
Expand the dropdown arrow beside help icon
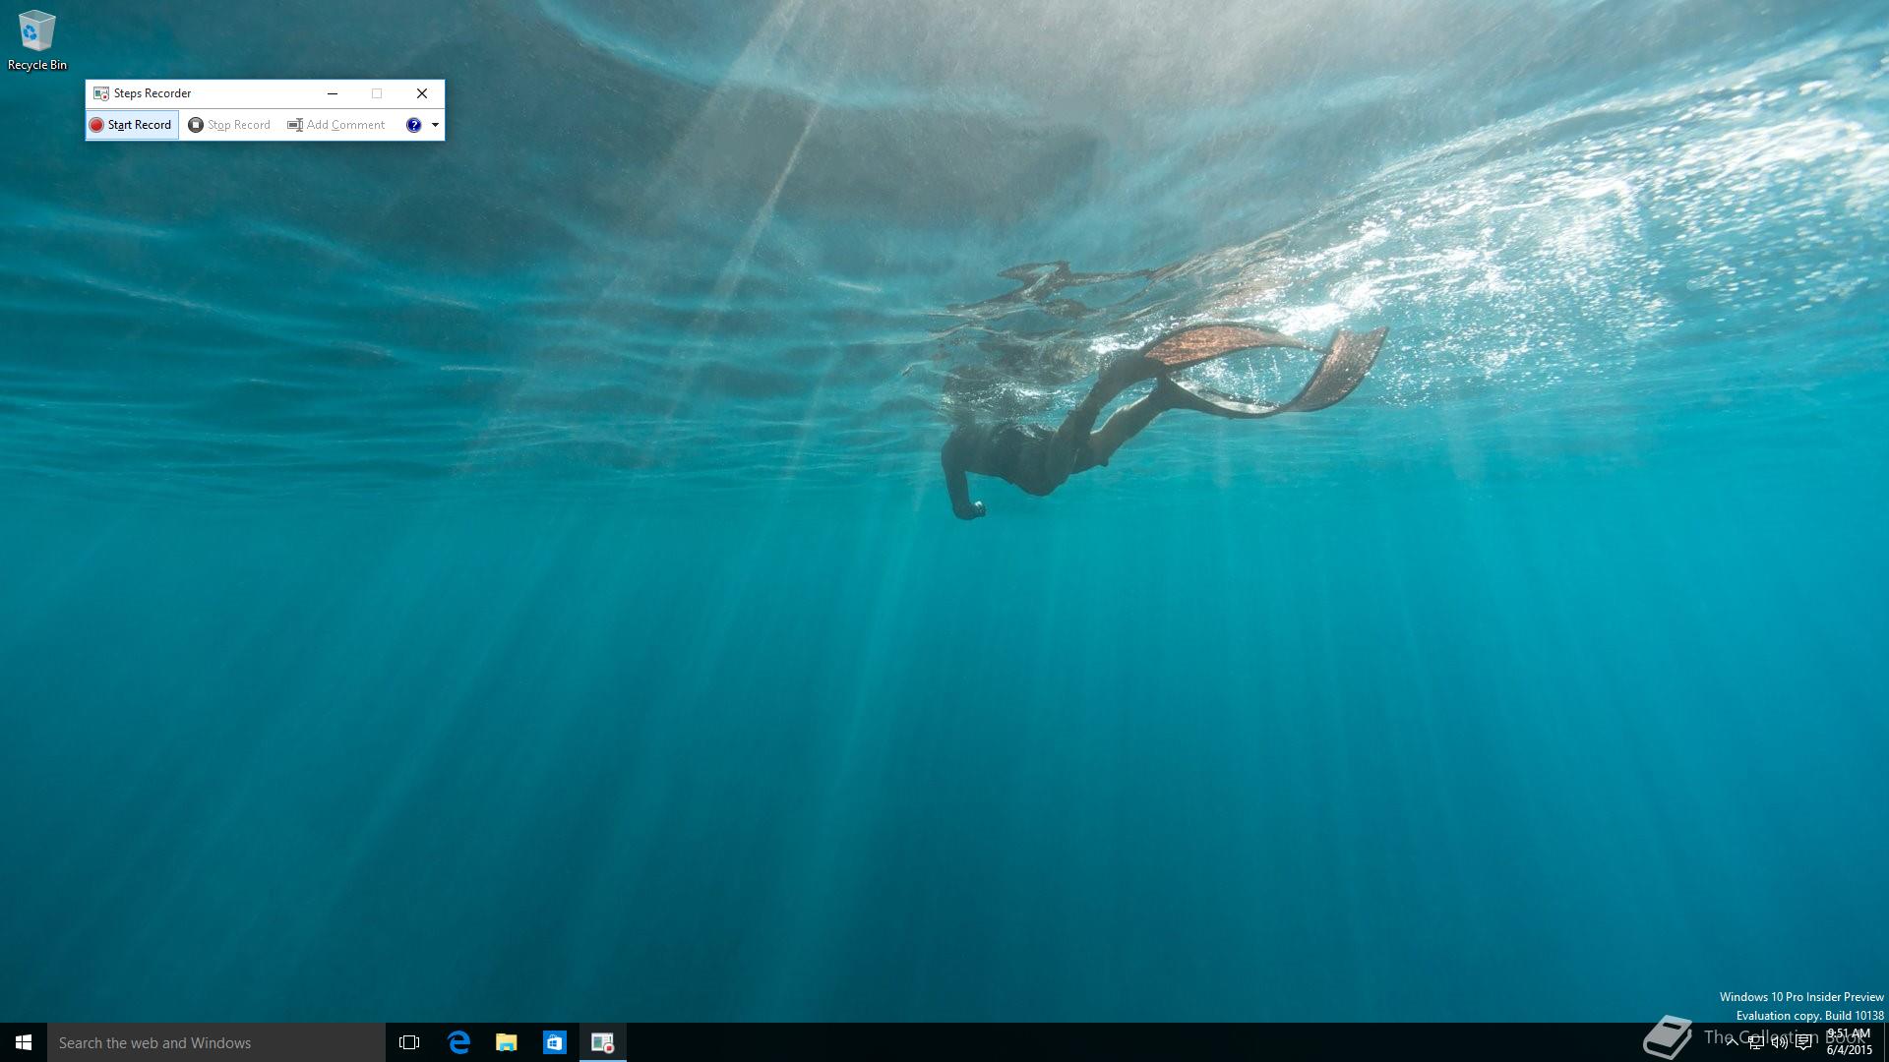tap(435, 125)
